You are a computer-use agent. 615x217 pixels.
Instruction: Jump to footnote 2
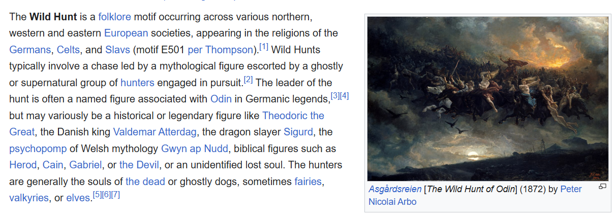point(248,80)
